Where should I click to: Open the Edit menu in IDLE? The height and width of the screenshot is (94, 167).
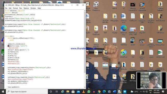pyautogui.click(x=10, y=8)
